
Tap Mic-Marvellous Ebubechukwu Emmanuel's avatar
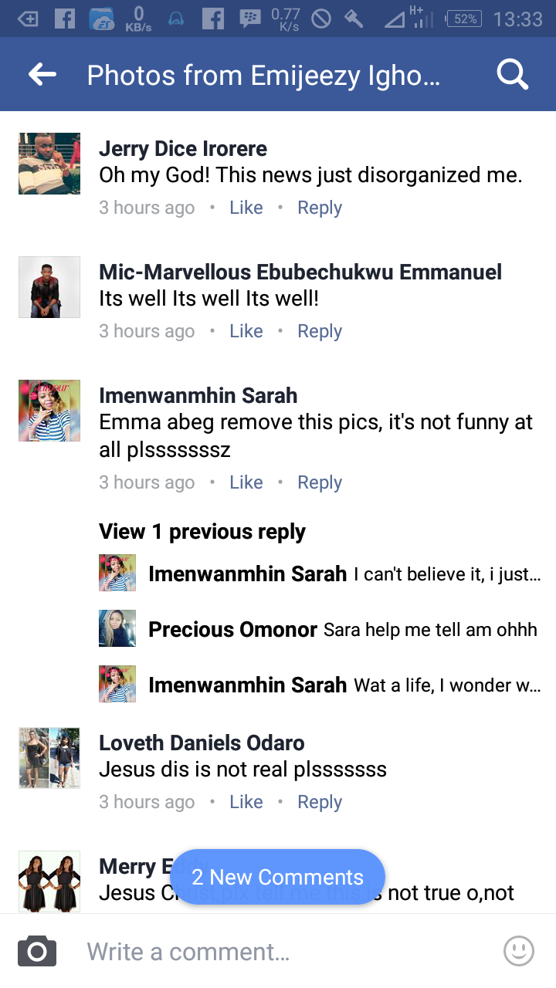click(x=49, y=287)
